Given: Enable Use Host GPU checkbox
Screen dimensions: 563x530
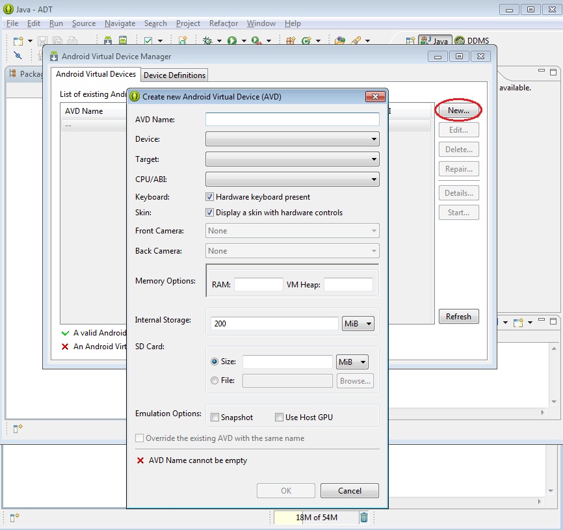Looking at the screenshot, I should click(279, 417).
